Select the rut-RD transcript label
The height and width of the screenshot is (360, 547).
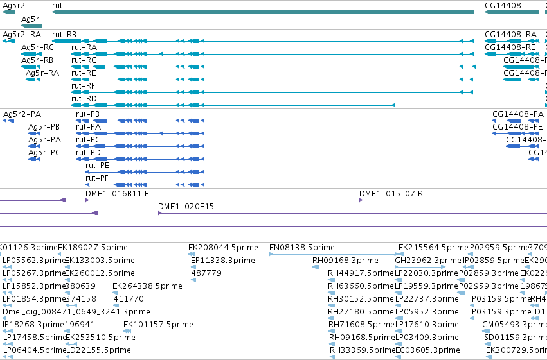point(84,99)
